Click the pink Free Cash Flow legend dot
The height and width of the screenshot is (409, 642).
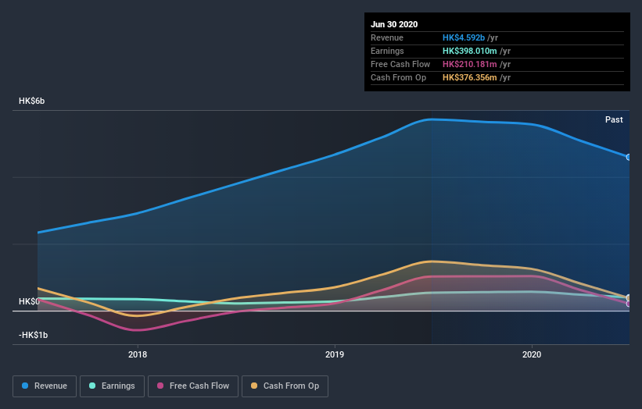coord(160,386)
